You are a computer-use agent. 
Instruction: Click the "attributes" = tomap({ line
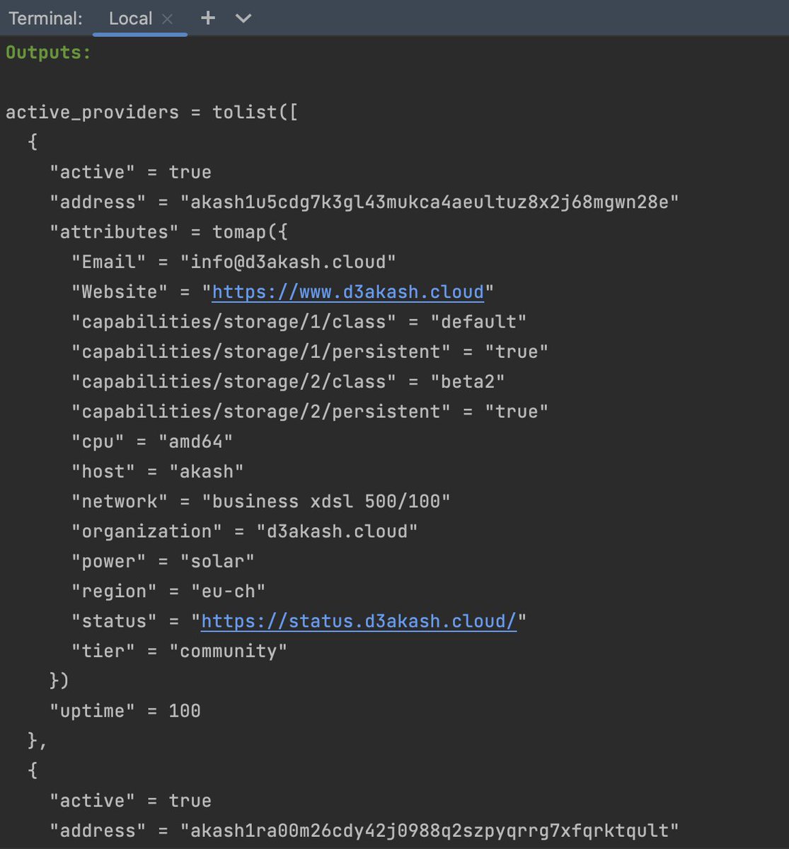pyautogui.click(x=168, y=232)
